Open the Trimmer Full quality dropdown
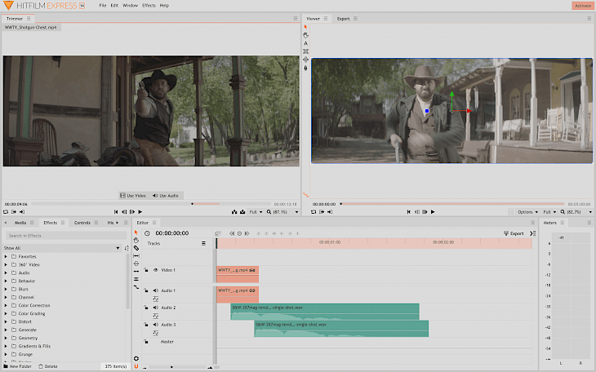The image size is (596, 372). point(256,211)
